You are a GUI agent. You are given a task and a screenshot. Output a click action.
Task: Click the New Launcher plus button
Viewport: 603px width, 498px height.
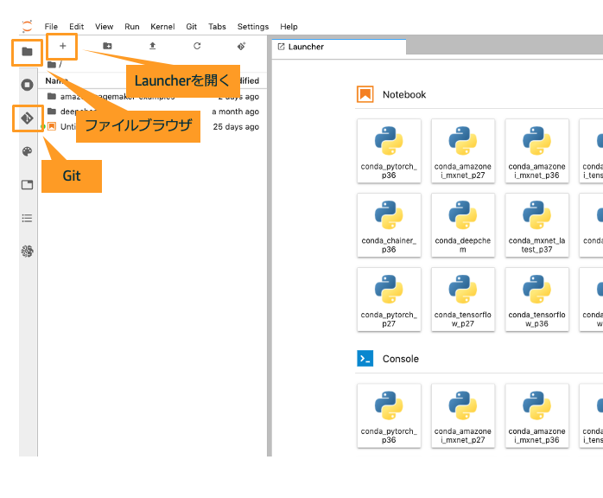pos(62,46)
